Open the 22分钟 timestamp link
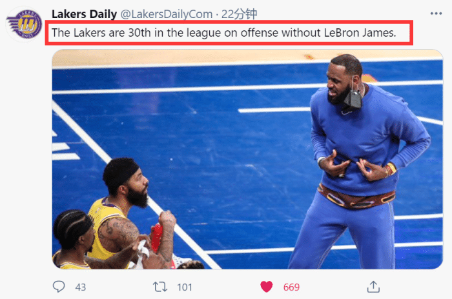The image size is (452, 299). 239,14
